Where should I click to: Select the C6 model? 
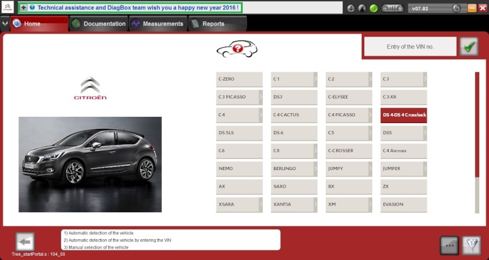[239, 150]
